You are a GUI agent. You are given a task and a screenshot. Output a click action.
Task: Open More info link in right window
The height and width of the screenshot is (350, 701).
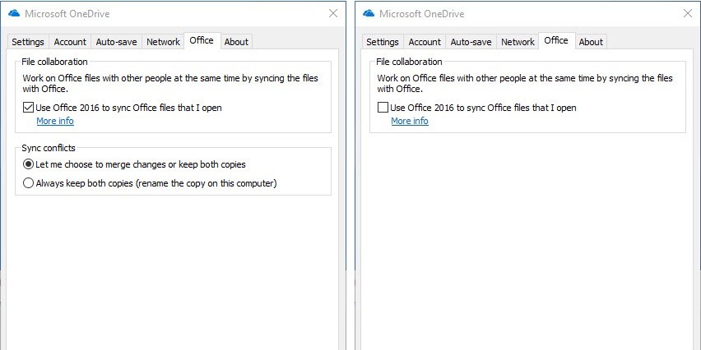[x=410, y=121]
